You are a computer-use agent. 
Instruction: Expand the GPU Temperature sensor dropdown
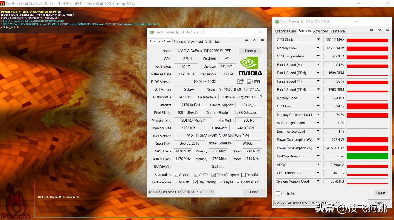[x=318, y=56]
